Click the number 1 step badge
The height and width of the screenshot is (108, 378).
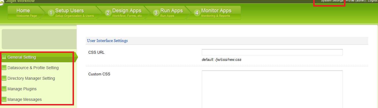(x=51, y=13)
